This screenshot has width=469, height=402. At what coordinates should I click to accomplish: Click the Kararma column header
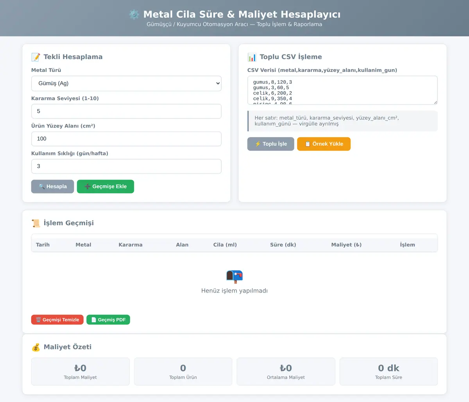pos(131,245)
